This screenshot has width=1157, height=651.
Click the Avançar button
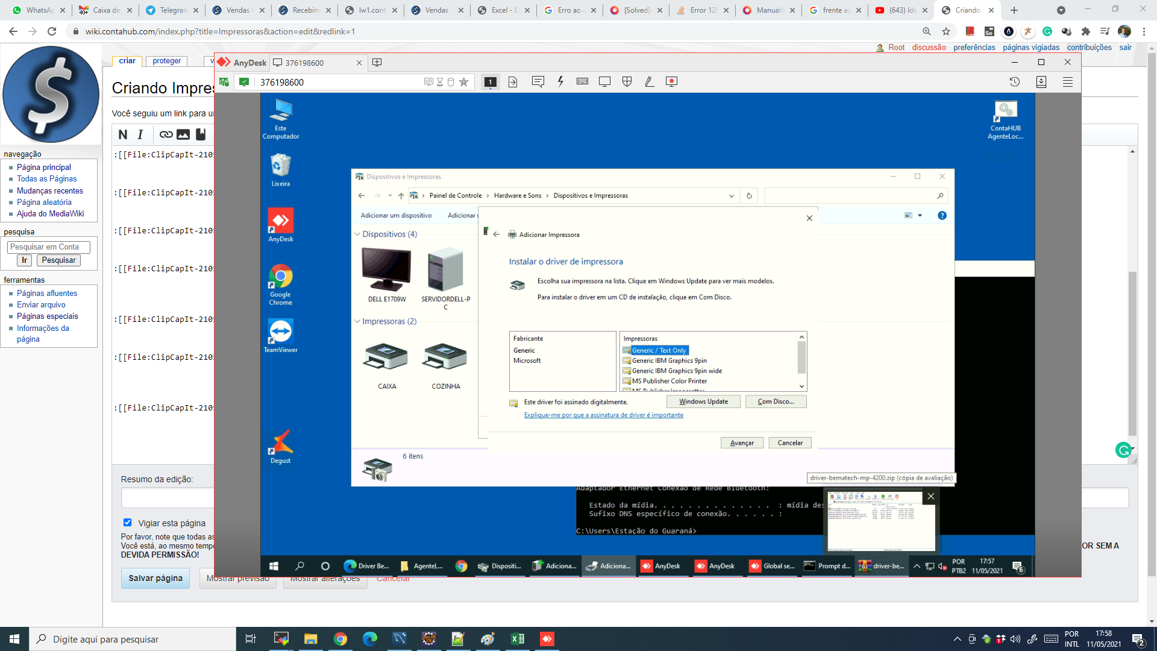[742, 442]
